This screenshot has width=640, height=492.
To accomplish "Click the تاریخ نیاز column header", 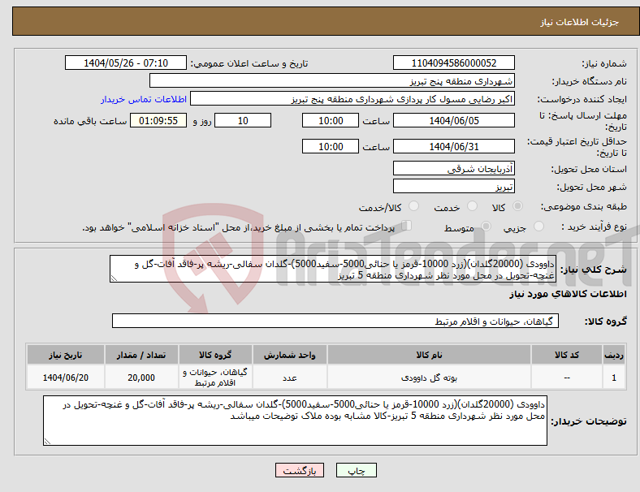I will [65, 355].
